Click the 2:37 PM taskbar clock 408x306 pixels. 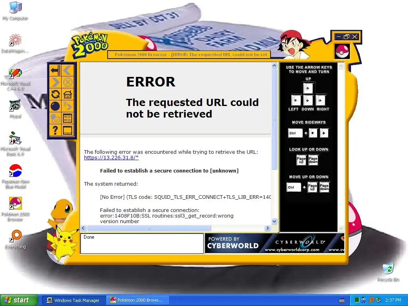tap(393, 300)
